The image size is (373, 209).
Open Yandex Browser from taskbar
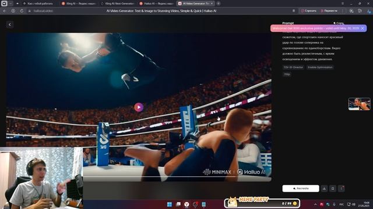click(186, 204)
